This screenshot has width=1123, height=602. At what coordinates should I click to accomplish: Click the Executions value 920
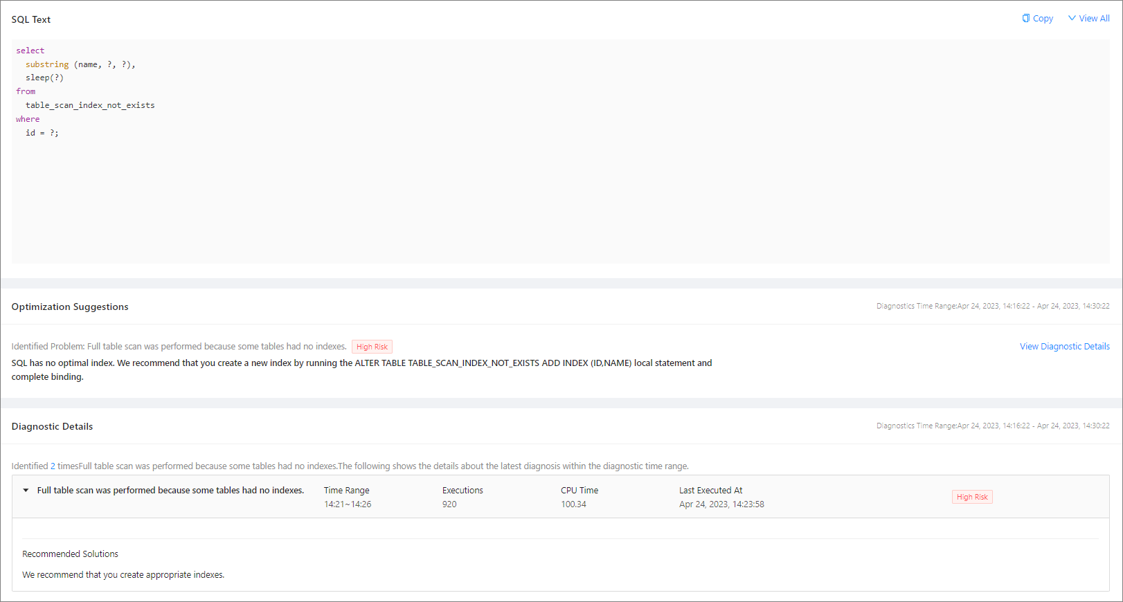(x=449, y=504)
